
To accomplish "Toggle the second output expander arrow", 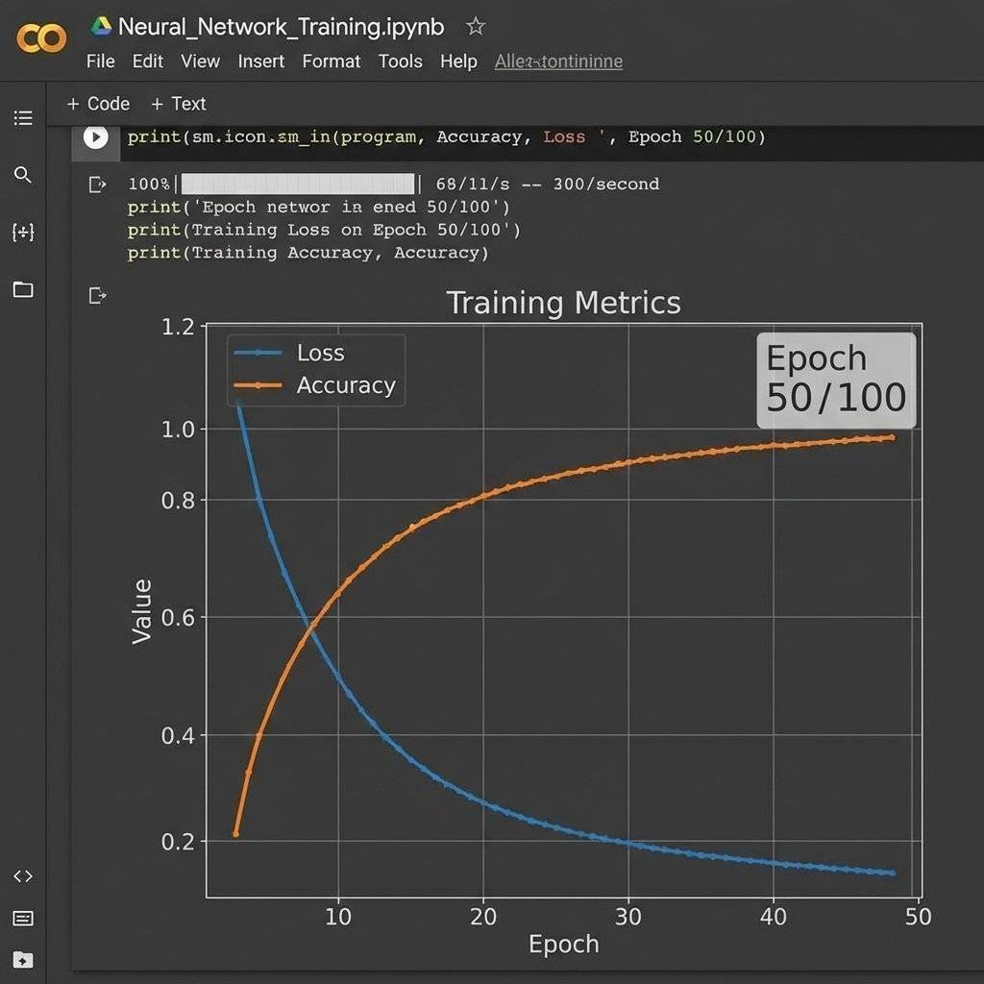I will click(x=97, y=295).
